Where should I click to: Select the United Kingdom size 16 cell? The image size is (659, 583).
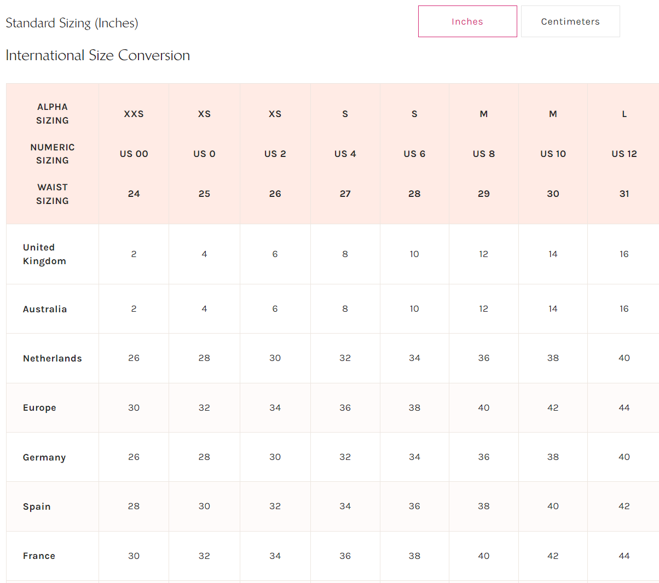(624, 254)
